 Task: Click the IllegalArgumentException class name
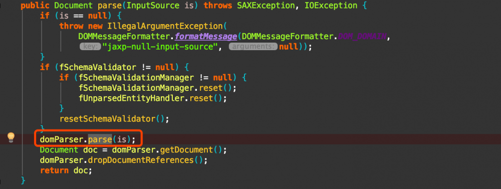[165, 26]
